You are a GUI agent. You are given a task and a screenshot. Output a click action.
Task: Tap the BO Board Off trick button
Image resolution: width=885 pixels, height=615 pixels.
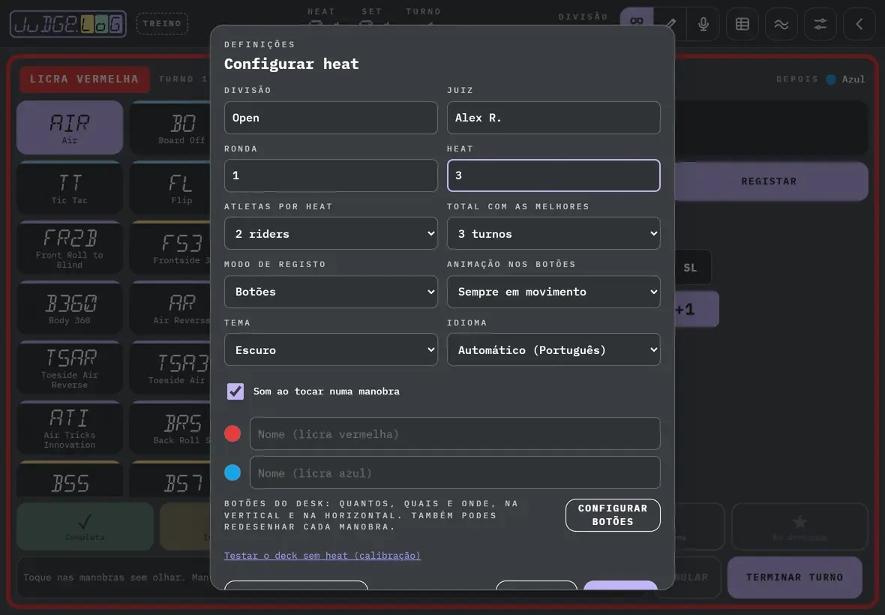170,127
